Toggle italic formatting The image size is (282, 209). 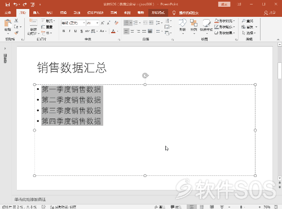click(69, 31)
